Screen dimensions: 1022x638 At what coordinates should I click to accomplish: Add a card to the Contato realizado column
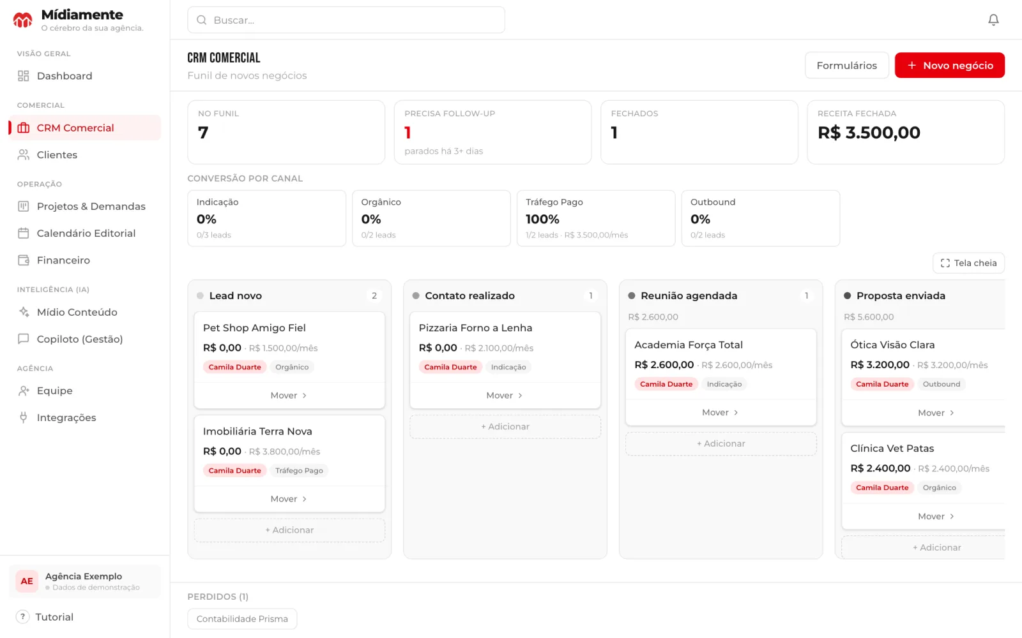(505, 427)
